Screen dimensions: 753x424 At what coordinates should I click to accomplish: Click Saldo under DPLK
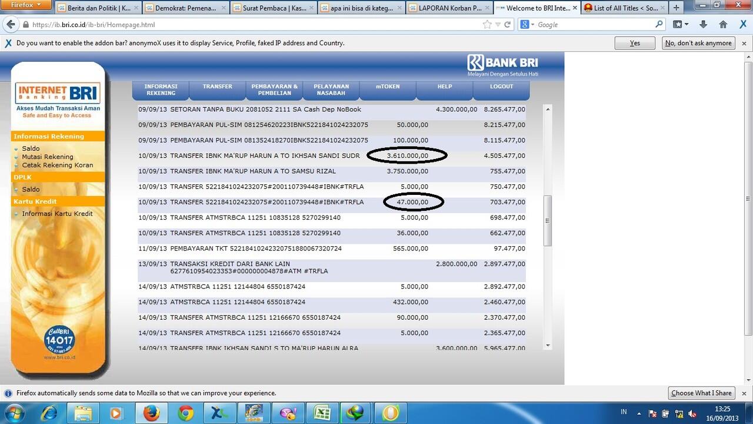coord(31,189)
